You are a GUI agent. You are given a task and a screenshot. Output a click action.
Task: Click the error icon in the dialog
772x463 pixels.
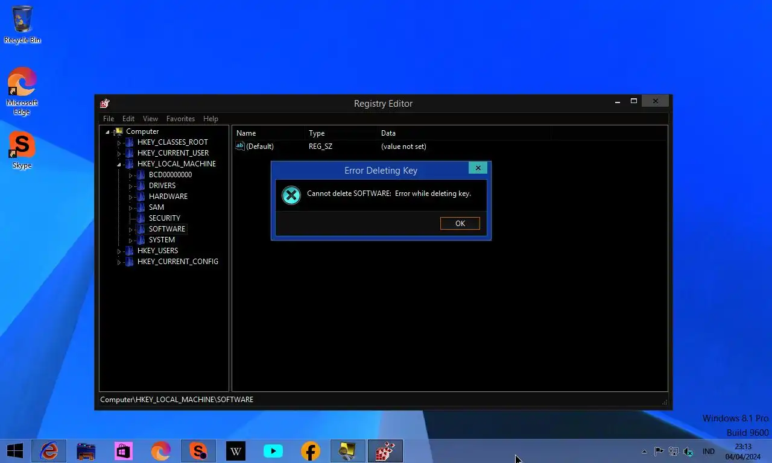click(x=291, y=195)
